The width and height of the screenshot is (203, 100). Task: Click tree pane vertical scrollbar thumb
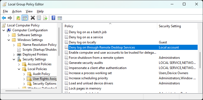click(x=59, y=42)
